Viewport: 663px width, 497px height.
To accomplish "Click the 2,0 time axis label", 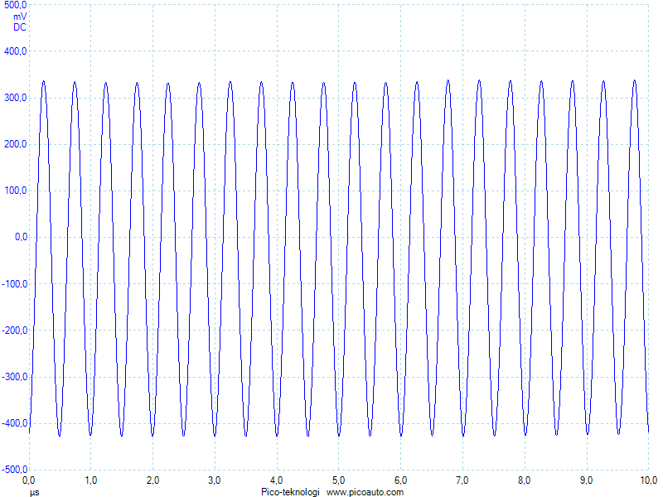I will point(152,480).
